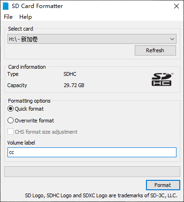
Task: Expand the Select card dropdown arrow
Action: pos(172,39)
